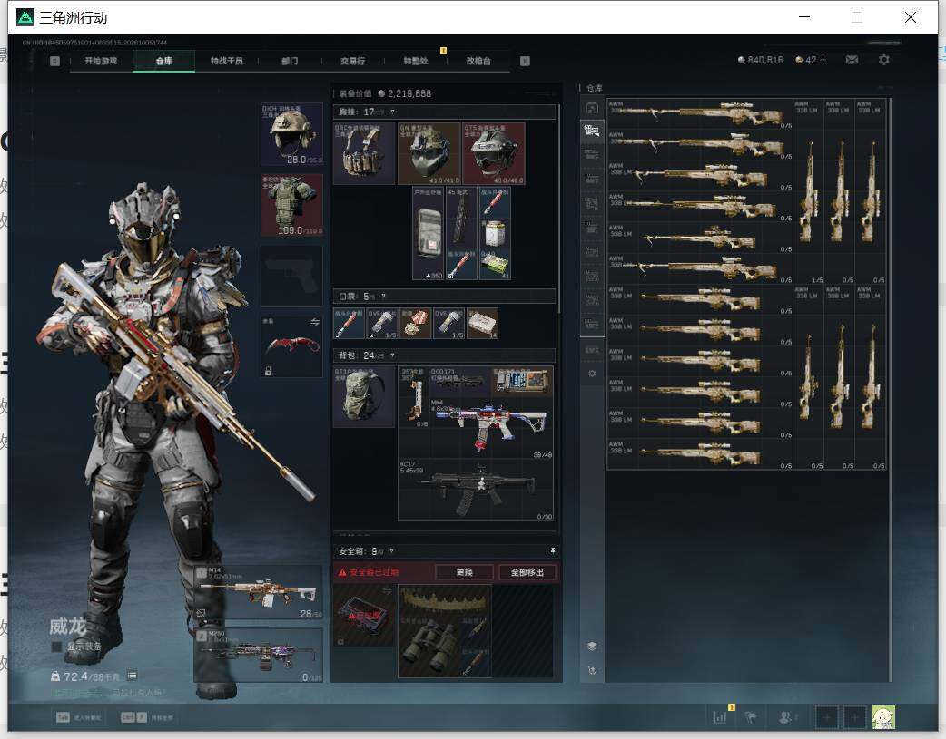Click the swap icon on the knife slot
Screen dimensions: 946x739
point(314,323)
